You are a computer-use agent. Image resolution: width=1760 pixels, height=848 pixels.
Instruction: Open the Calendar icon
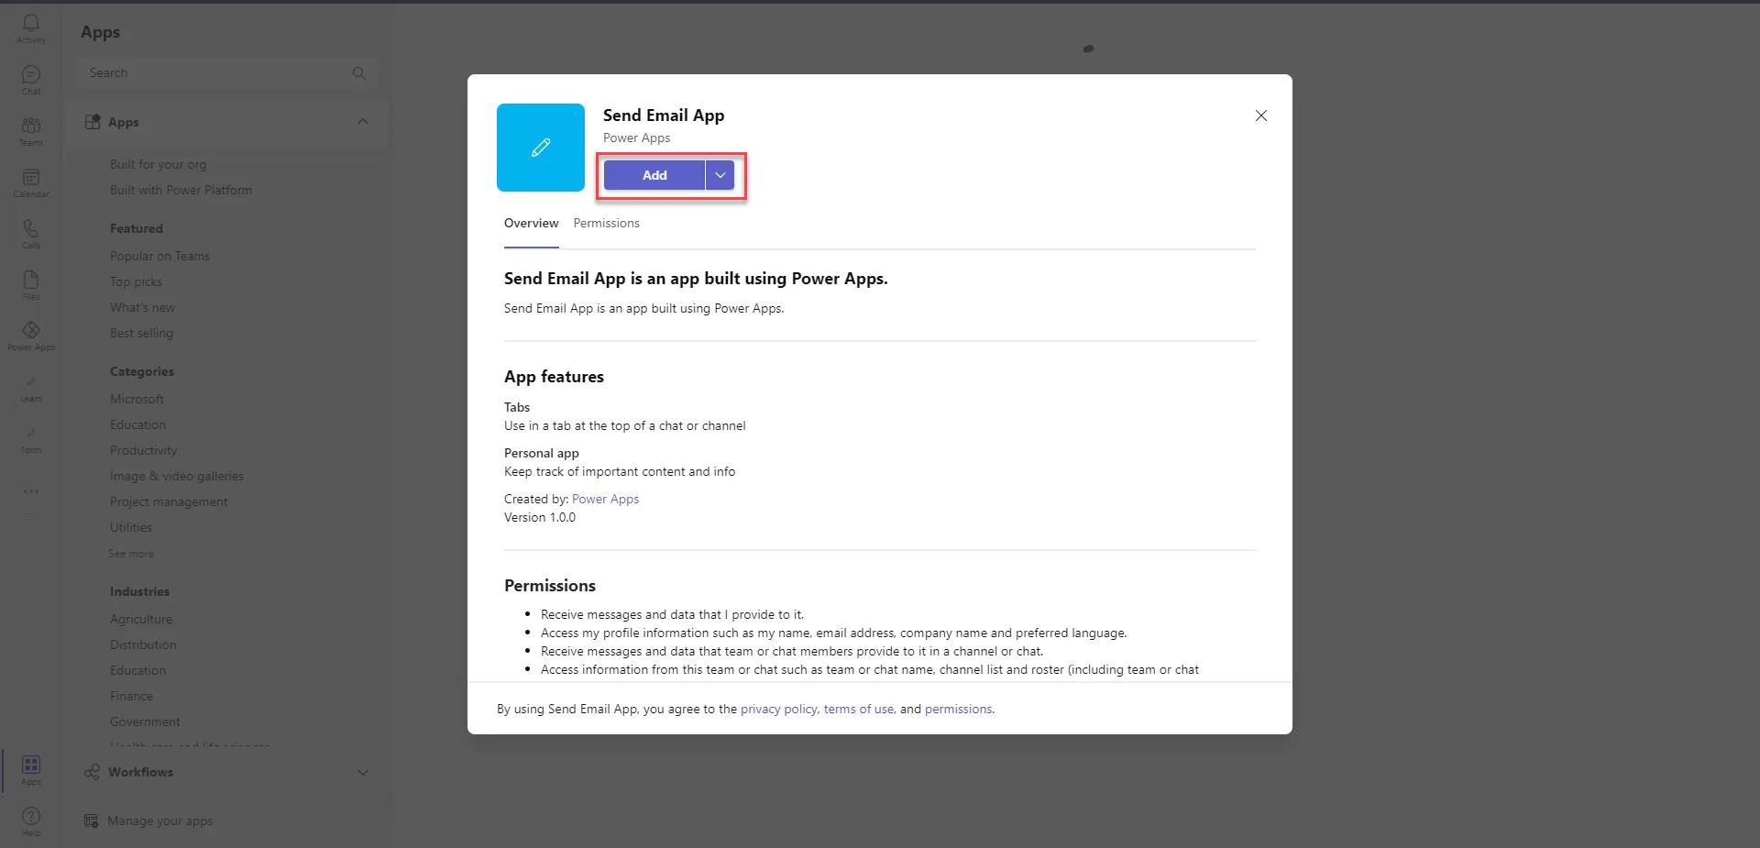31,182
